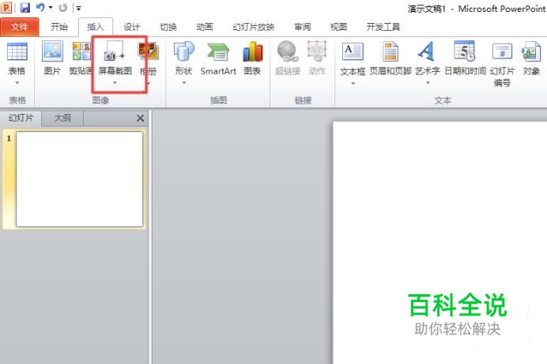Screen dimensions: 547x364
Task: Insert a picture with 图片 icon
Action: tap(52, 51)
